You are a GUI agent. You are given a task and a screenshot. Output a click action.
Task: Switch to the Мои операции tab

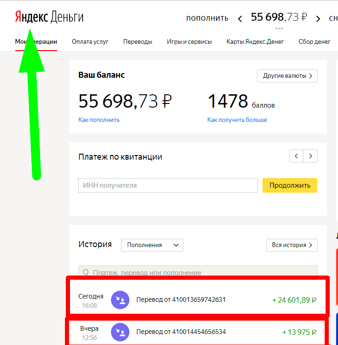coord(36,41)
